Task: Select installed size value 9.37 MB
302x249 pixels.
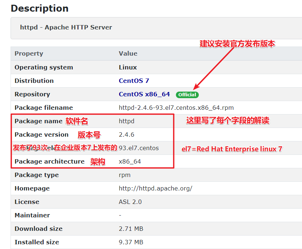Action: coord(131,242)
